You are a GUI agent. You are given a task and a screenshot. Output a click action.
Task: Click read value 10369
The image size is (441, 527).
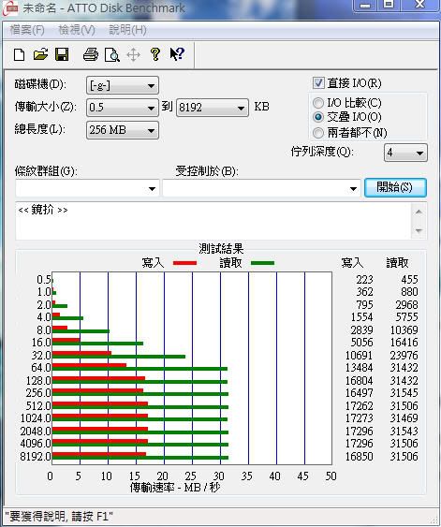coord(404,330)
